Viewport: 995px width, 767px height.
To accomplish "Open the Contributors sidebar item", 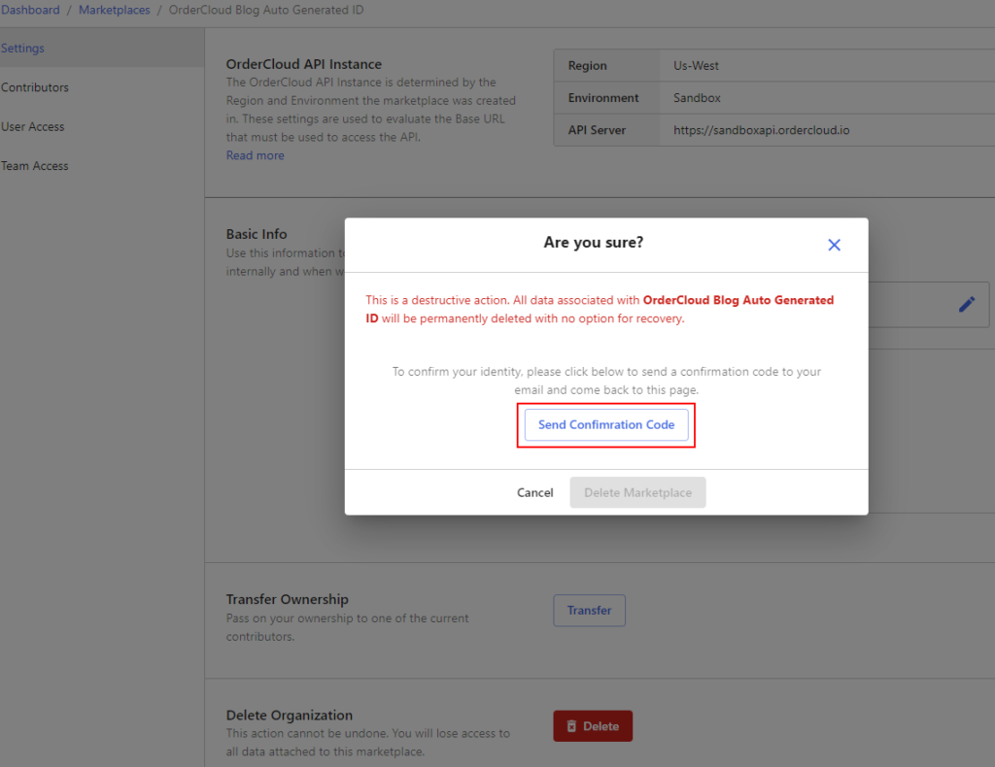I will (35, 87).
